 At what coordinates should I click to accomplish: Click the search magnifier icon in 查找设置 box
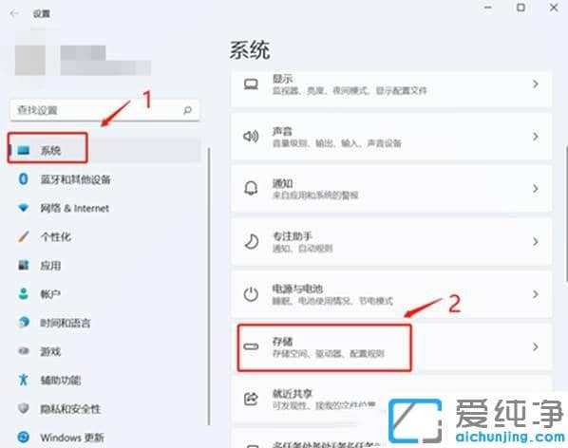187,110
